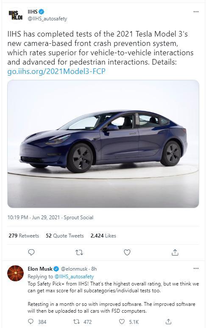Open the go.iihs.org/2021Model3-FCP link
This screenshot has height=328, width=206.
click(x=56, y=71)
